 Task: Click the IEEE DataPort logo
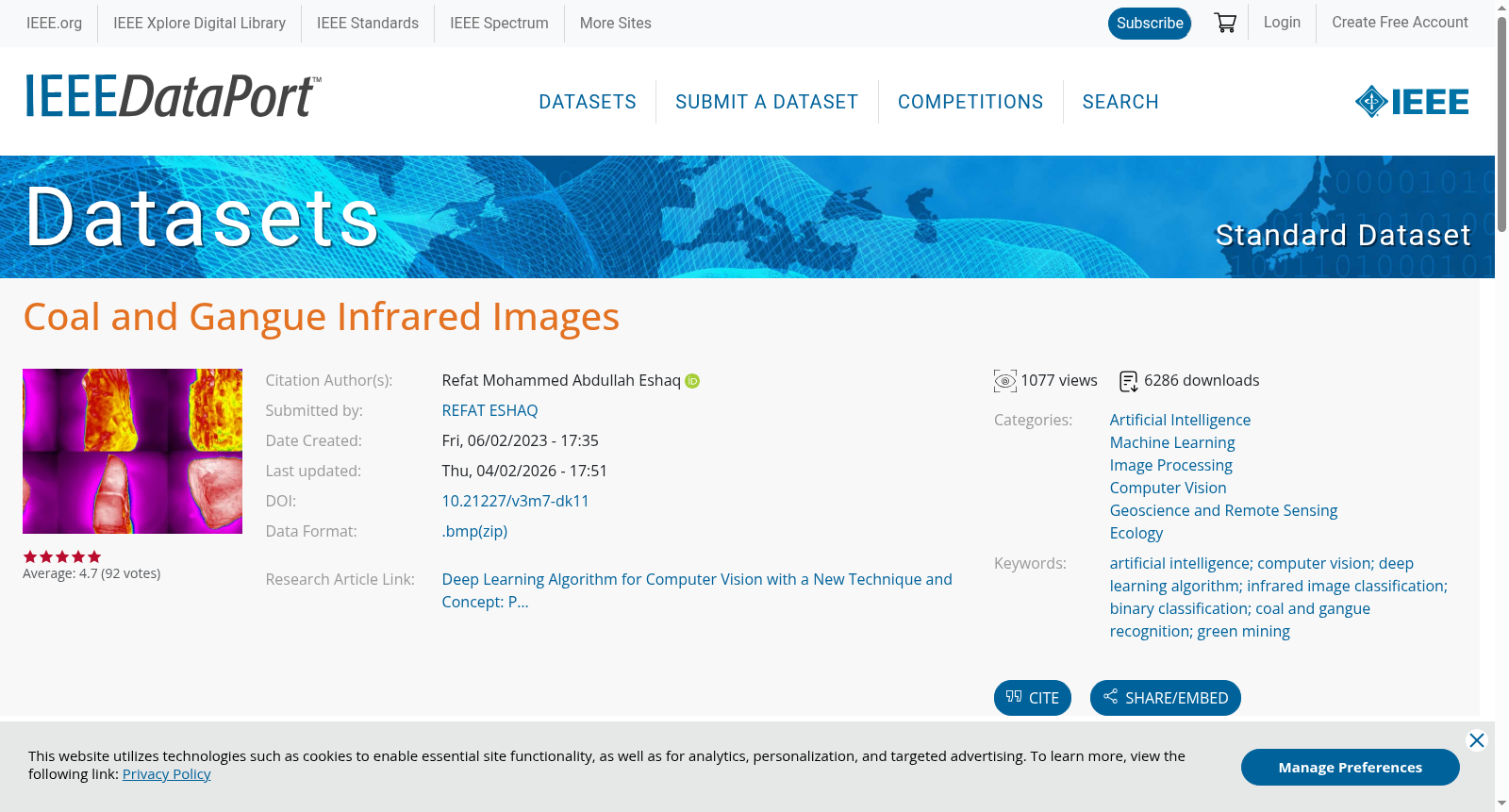pos(173,96)
